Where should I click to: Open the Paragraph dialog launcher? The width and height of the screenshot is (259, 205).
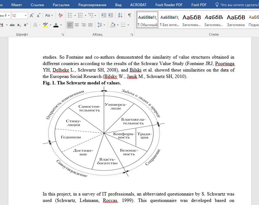(132, 34)
